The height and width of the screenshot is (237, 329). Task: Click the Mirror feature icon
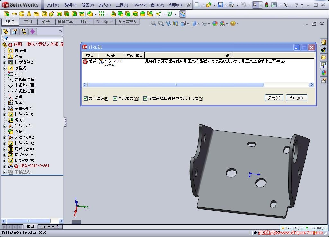click(150, 14)
